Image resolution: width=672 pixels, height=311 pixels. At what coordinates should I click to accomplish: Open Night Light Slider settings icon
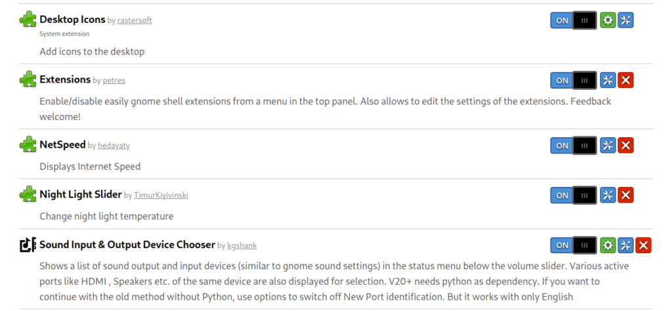click(608, 195)
